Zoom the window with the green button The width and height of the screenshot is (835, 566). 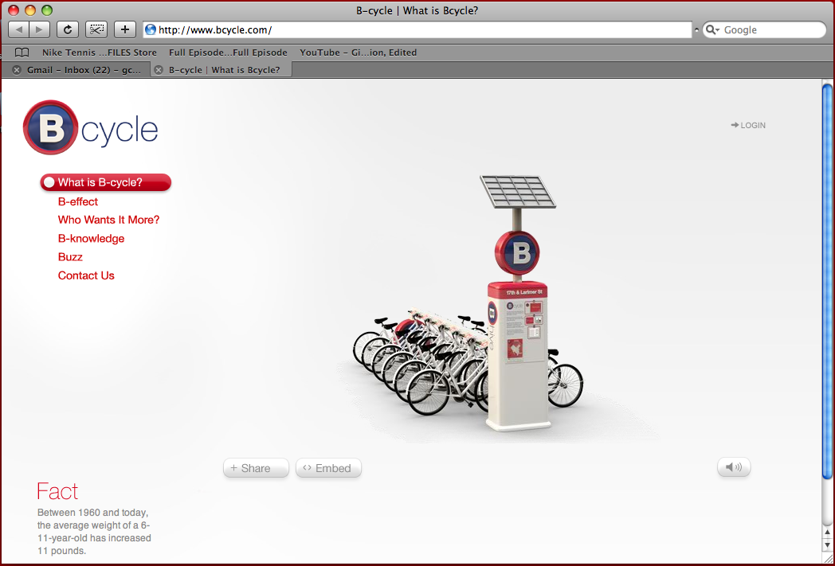click(47, 10)
